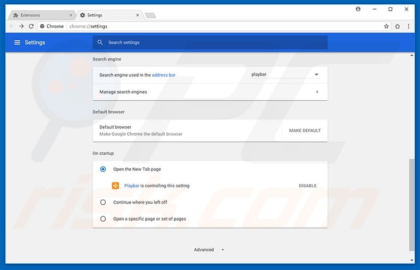Click the home-shaped icon in the toolbar
The height and width of the screenshot is (270, 420).
(398, 26)
